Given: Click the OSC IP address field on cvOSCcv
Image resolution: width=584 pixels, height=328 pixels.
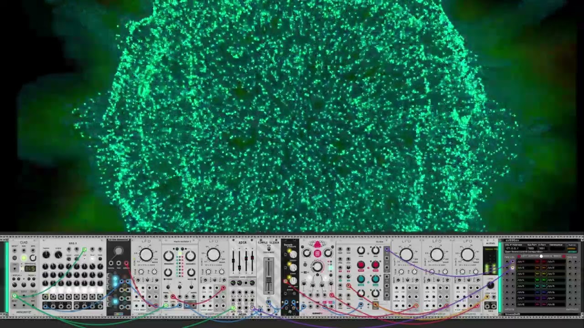Looking at the screenshot, I should pyautogui.click(x=516, y=248).
